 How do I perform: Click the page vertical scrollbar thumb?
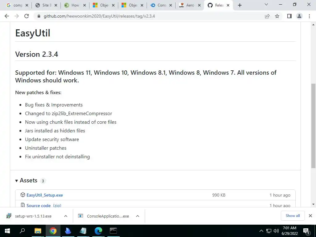(313, 126)
